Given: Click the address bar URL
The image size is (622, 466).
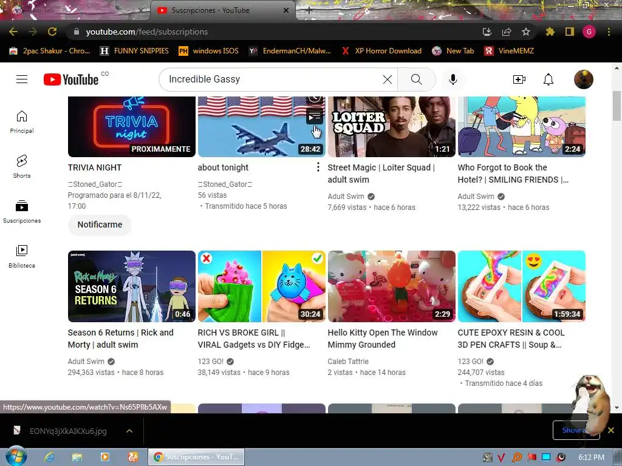Looking at the screenshot, I should point(147,32).
